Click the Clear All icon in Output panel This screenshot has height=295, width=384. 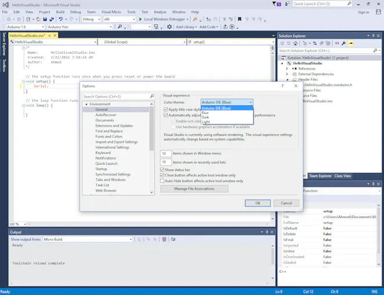(164, 239)
